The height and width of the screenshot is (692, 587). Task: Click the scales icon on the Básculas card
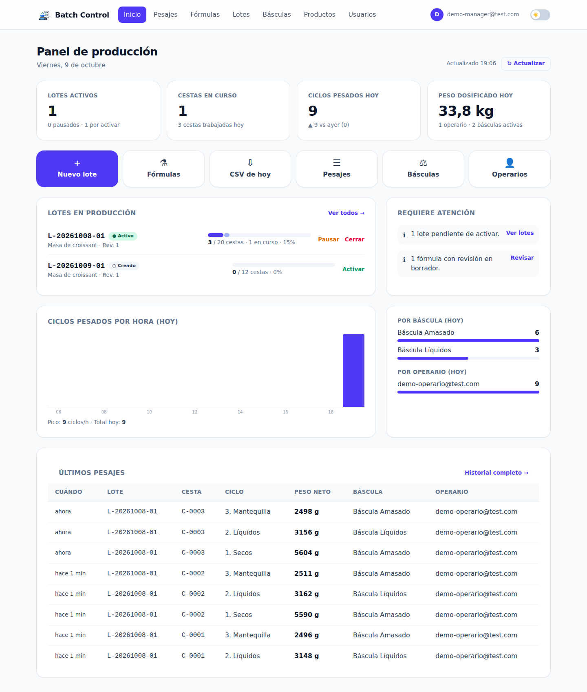click(423, 163)
